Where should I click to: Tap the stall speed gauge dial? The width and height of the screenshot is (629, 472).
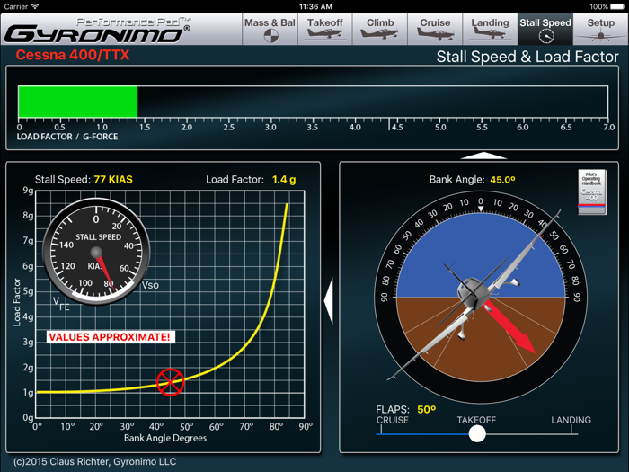(x=96, y=252)
